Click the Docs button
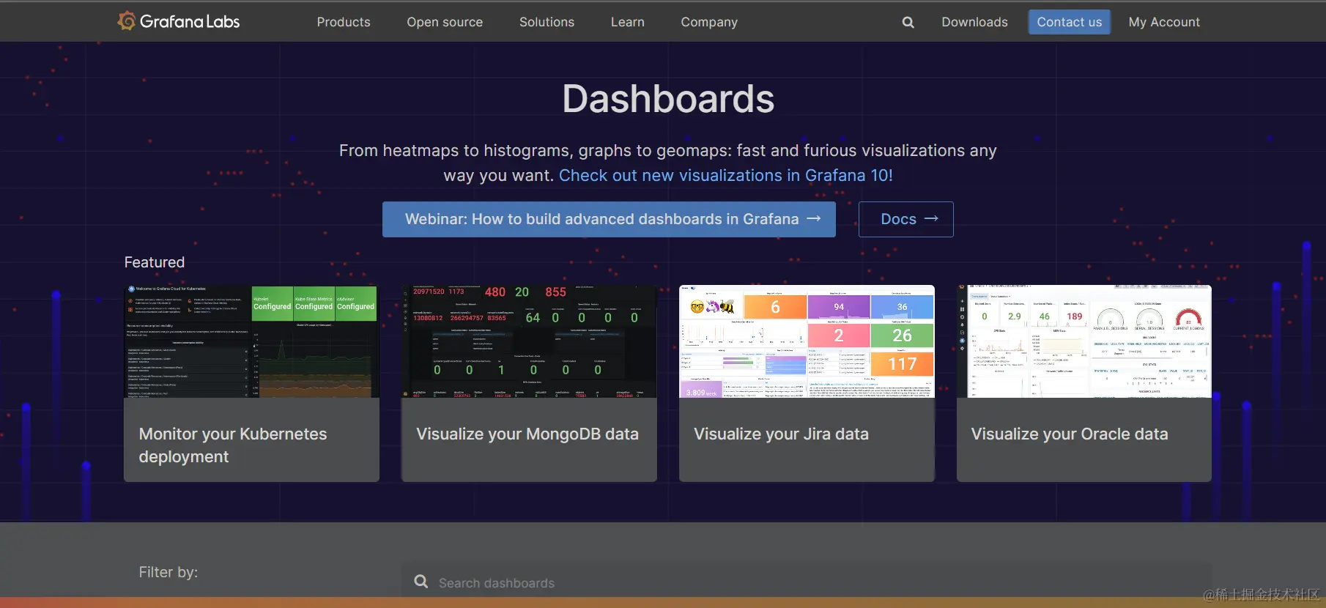Viewport: 1326px width, 608px height. (x=906, y=219)
